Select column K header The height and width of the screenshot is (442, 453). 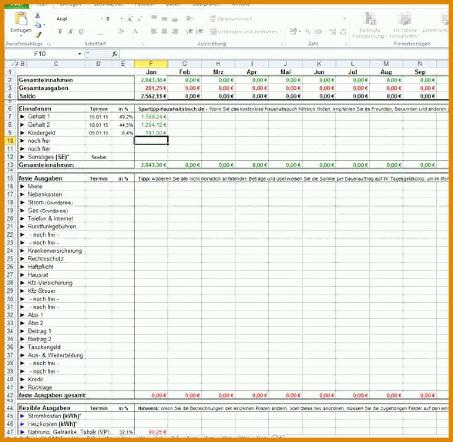tap(319, 64)
